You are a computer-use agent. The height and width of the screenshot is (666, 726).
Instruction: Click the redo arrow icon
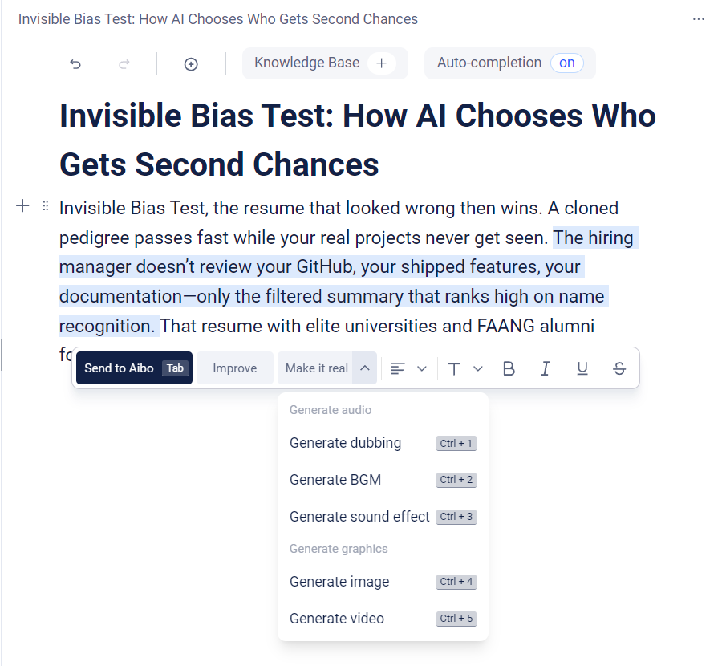(x=124, y=64)
